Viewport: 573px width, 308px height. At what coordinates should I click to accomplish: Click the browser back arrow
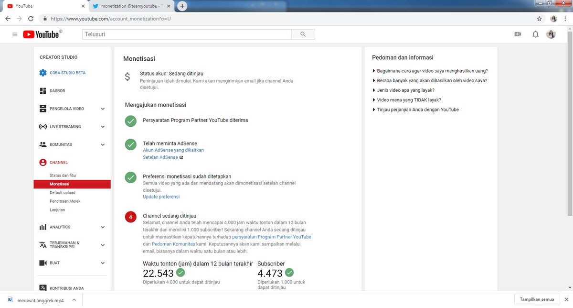(x=8, y=19)
